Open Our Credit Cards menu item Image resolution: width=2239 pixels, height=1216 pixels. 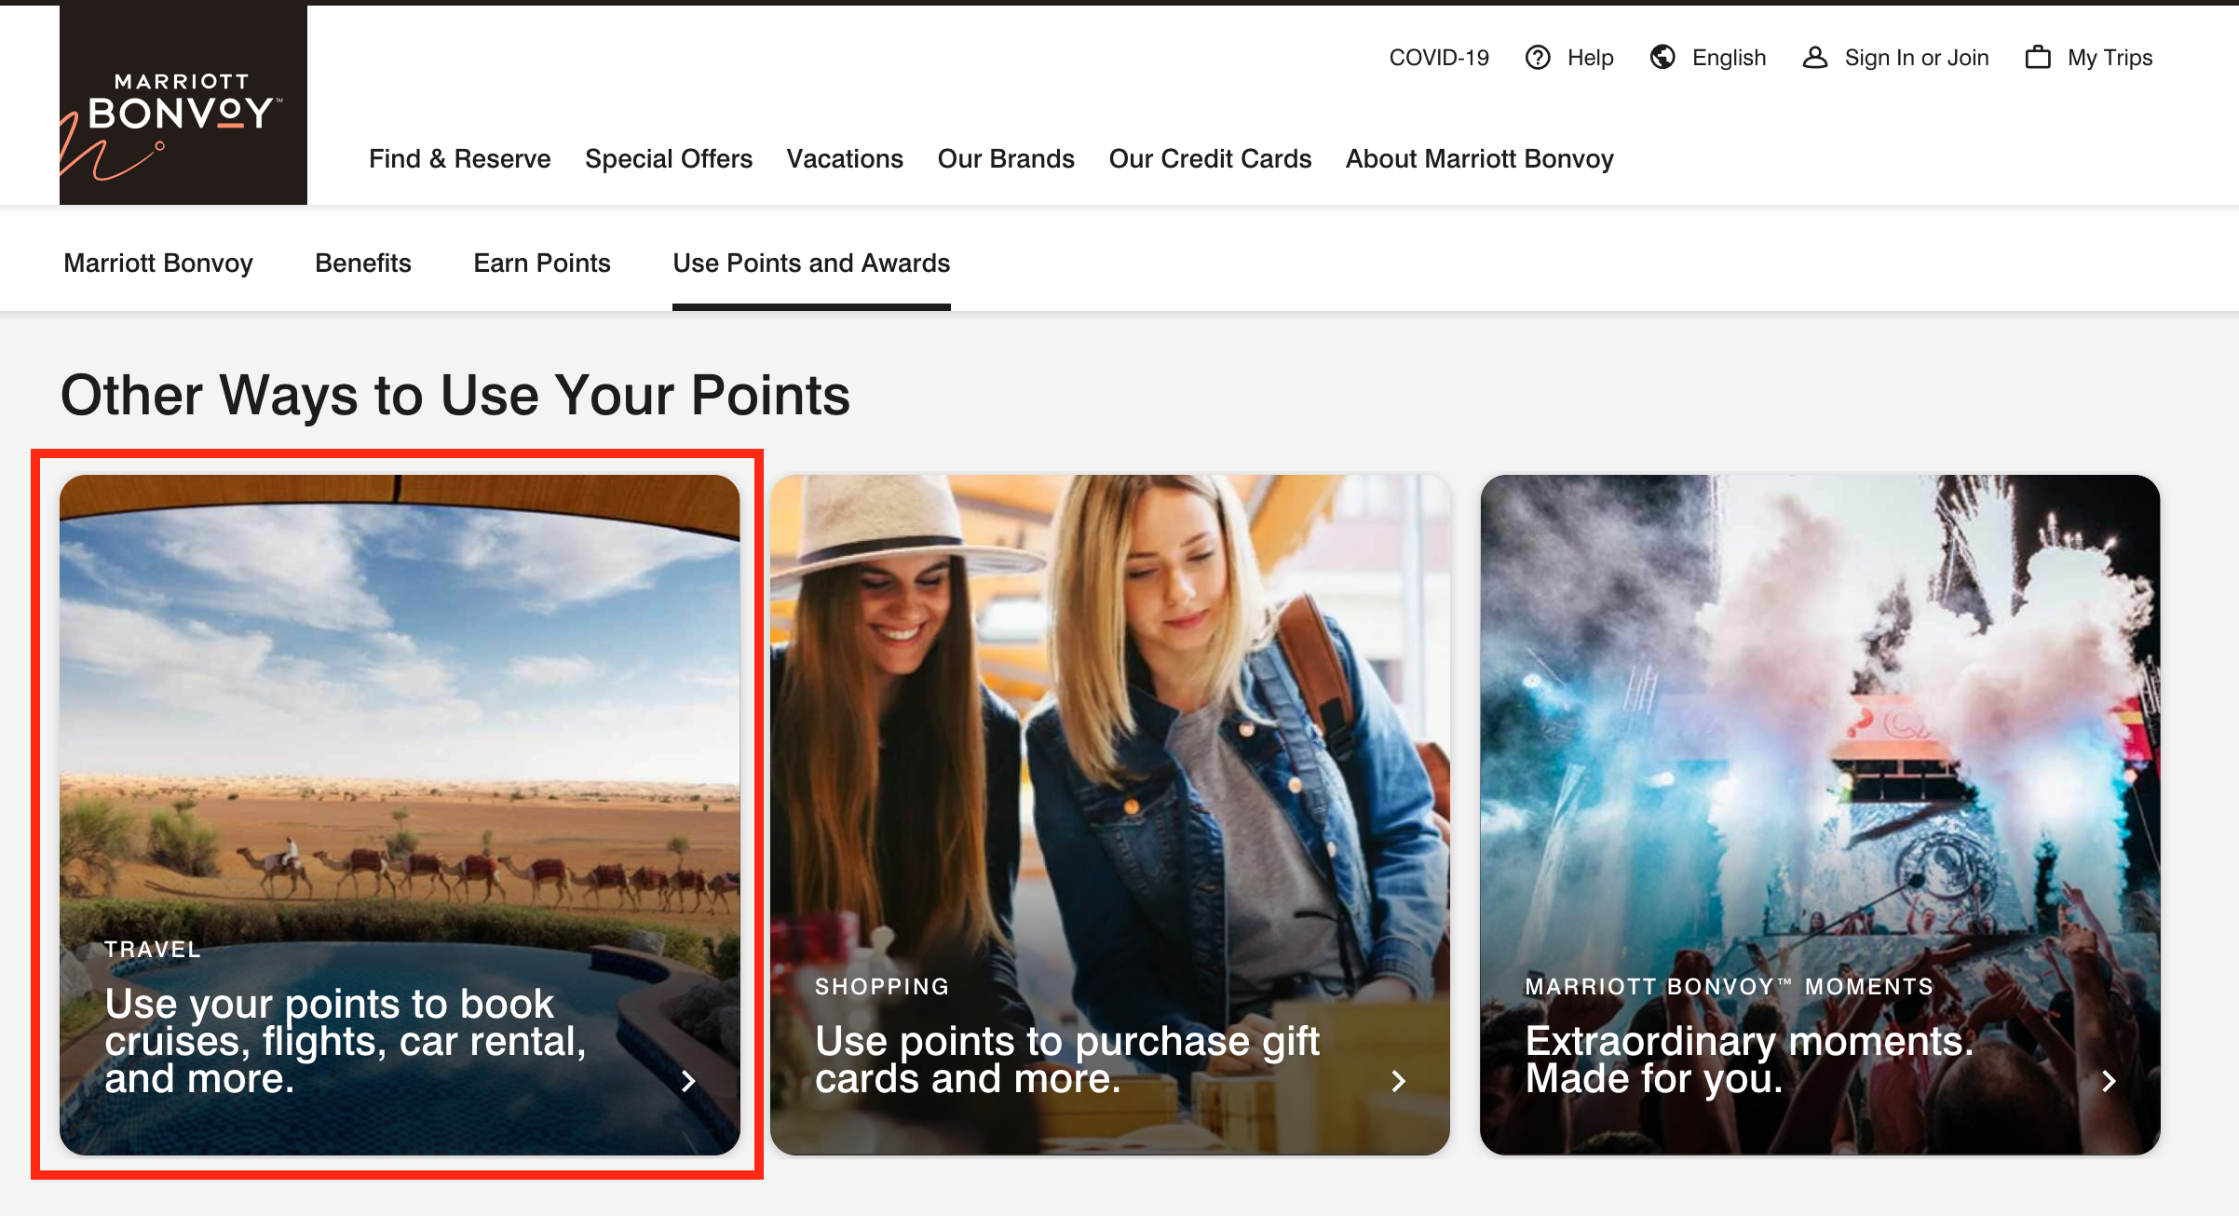pyautogui.click(x=1210, y=159)
